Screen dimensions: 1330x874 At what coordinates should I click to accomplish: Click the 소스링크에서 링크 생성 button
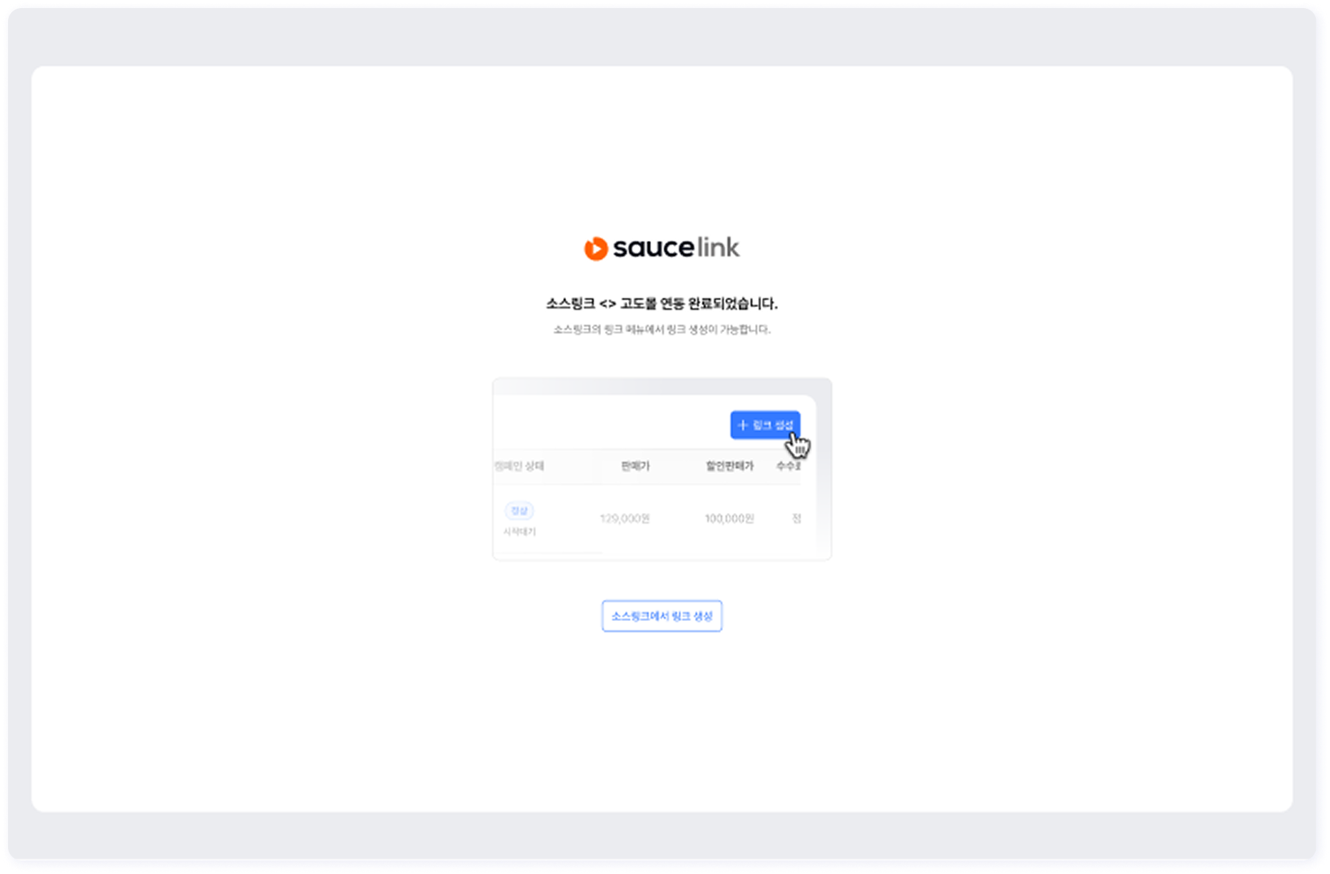tap(662, 616)
